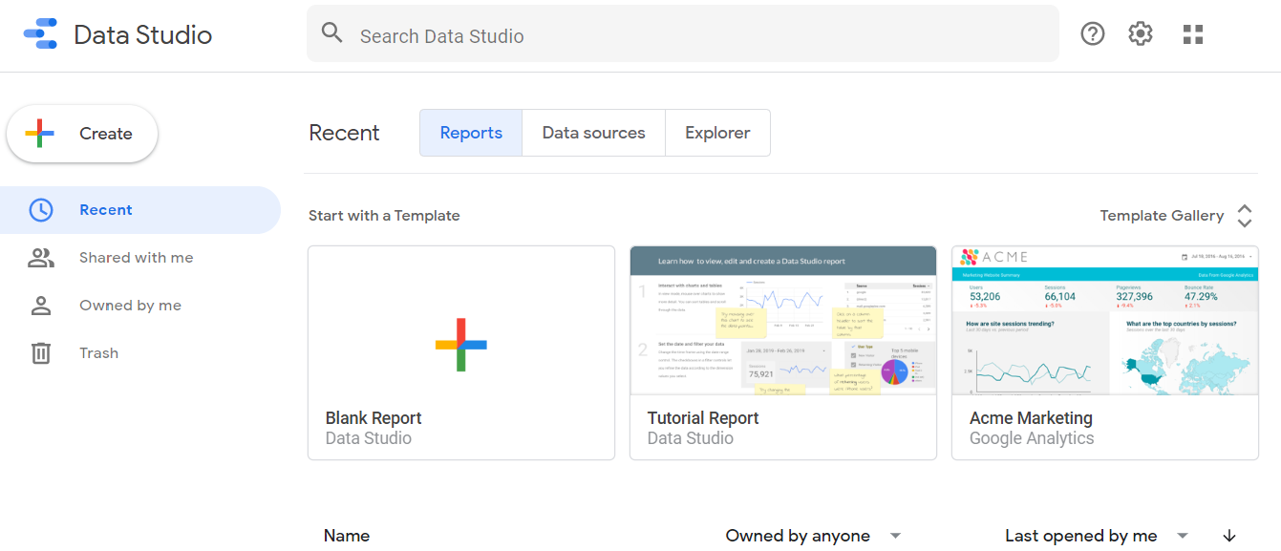Open the Tutorial Report template thumbnail

click(x=783, y=320)
